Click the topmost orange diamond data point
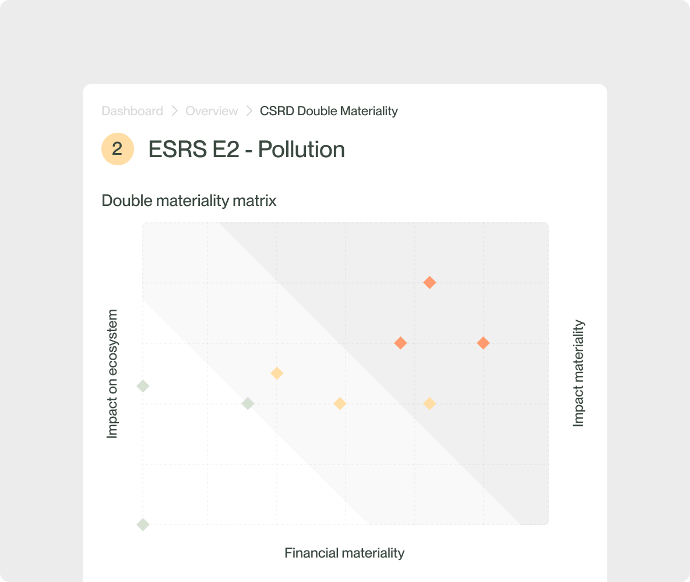 [x=430, y=283]
